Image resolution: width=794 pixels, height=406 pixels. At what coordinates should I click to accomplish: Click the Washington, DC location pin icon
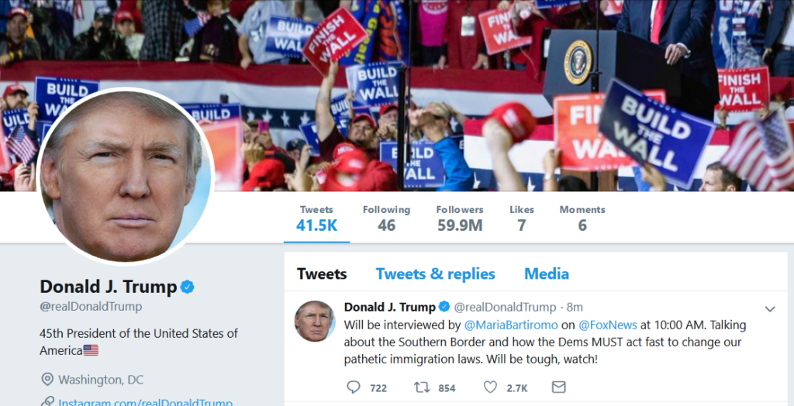[x=47, y=379]
